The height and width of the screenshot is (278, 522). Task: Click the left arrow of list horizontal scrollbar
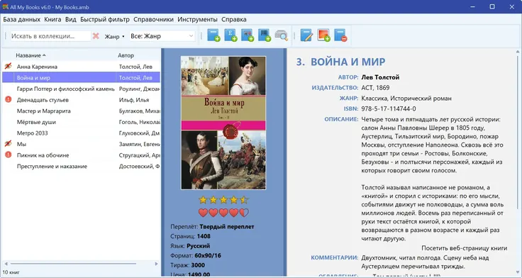click(x=6, y=264)
